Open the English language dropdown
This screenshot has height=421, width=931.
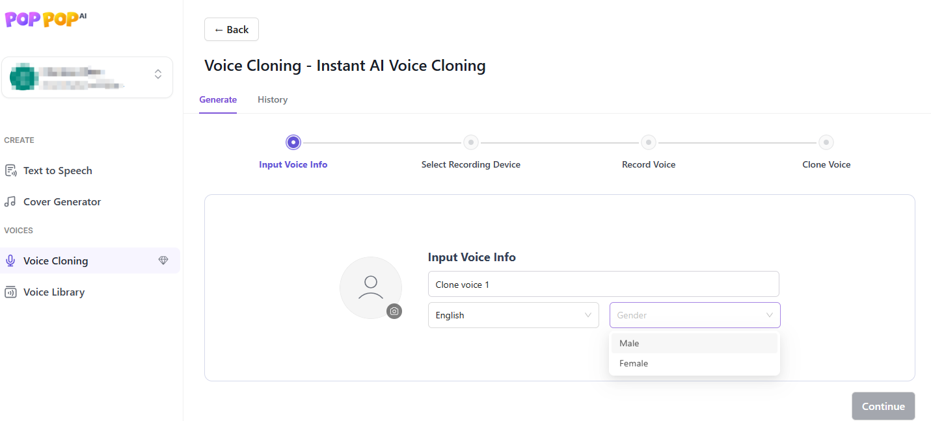513,315
